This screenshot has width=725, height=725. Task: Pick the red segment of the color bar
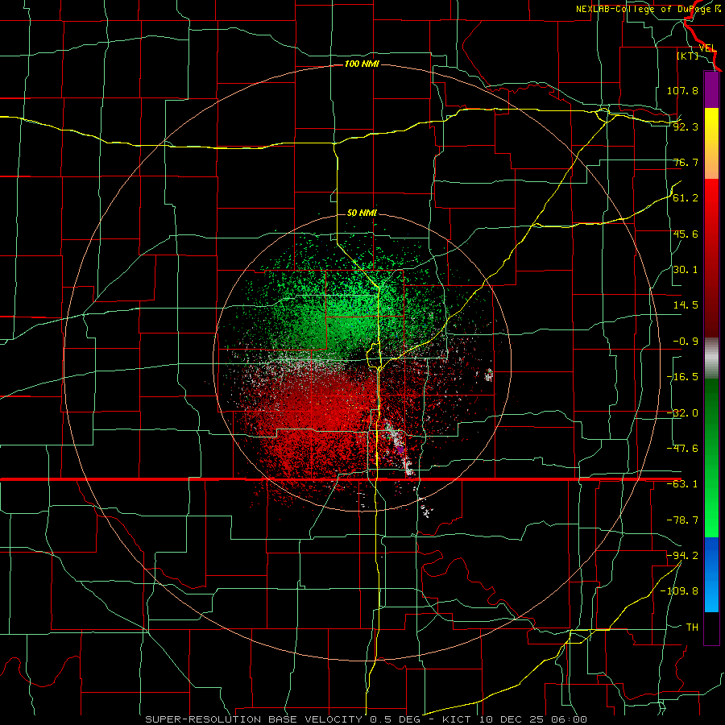pos(711,258)
